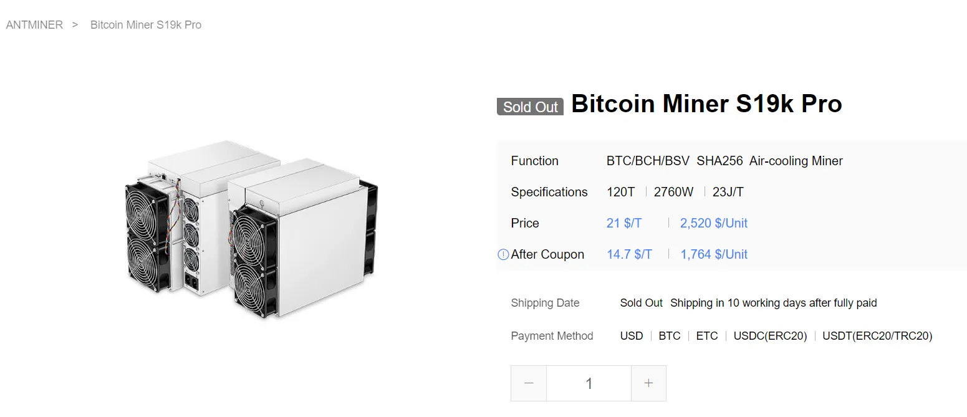Click the Bitcoin Miner S19k Pro heading
This screenshot has width=967, height=417.
pyautogui.click(x=706, y=103)
